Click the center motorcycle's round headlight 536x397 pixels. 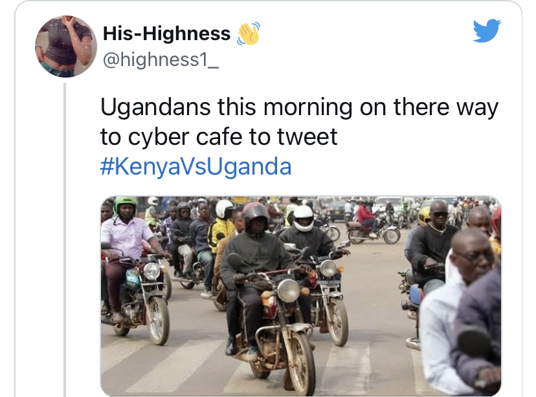[288, 290]
